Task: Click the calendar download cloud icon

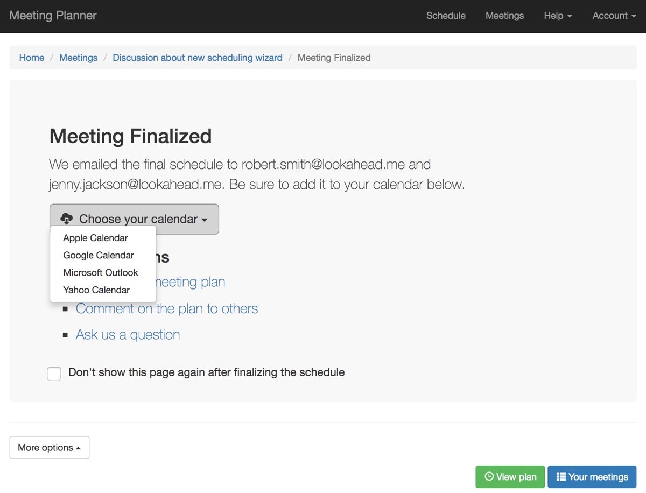Action: (66, 219)
